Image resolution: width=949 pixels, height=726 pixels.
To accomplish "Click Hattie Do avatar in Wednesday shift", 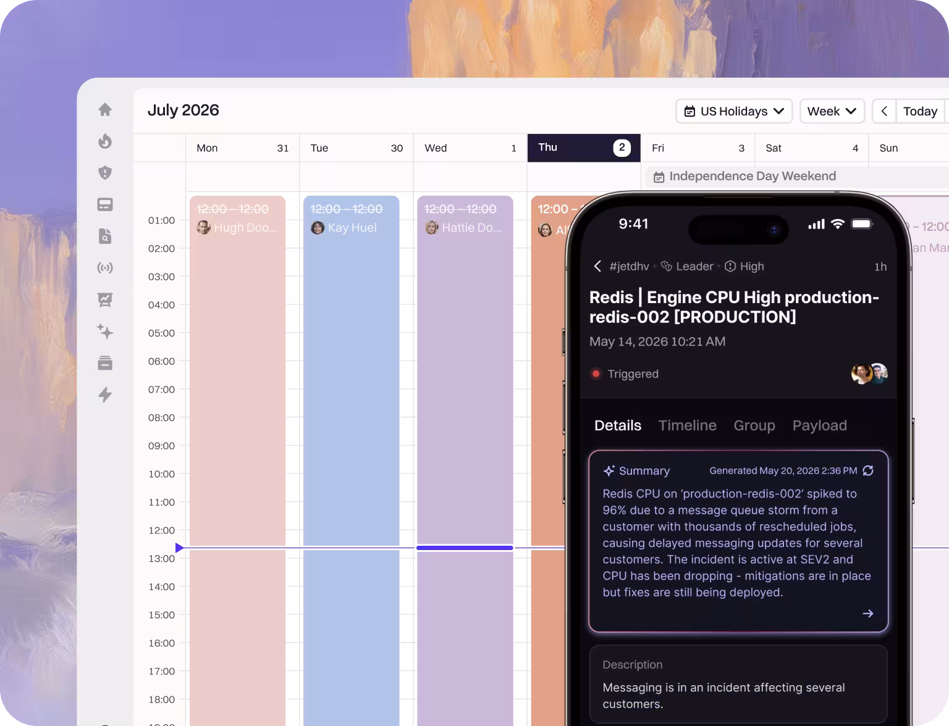I will (431, 228).
